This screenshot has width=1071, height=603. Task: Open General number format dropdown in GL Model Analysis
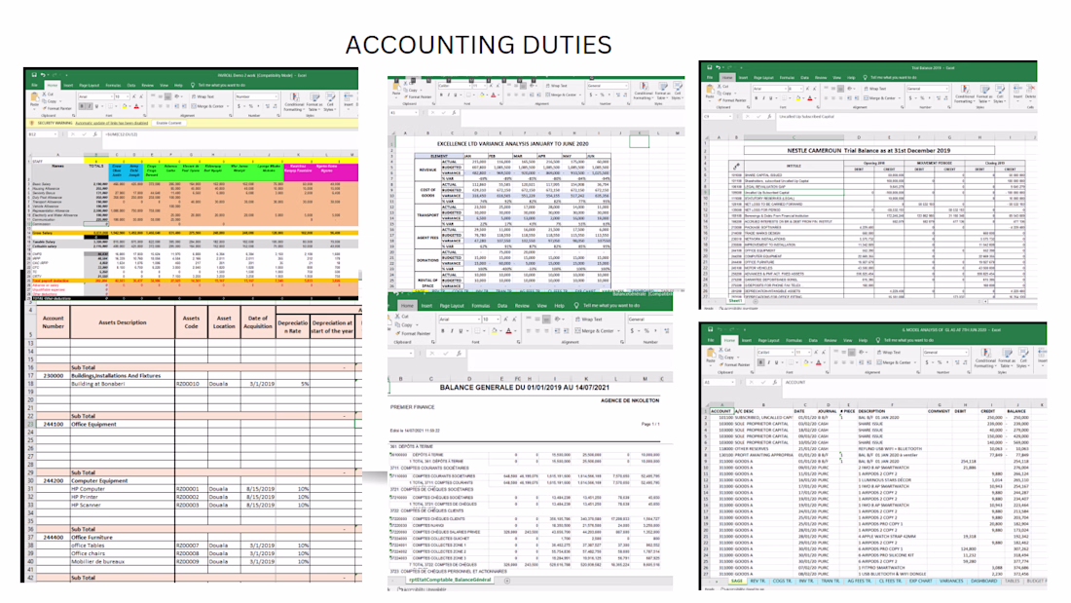pyautogui.click(x=945, y=352)
